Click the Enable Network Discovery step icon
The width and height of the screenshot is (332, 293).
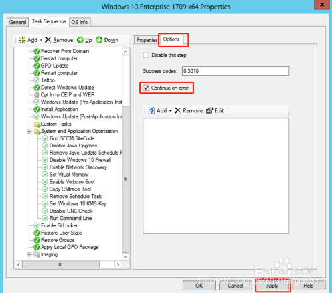45,167
